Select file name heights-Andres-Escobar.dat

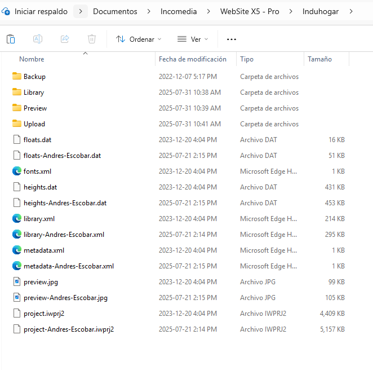tap(65, 203)
